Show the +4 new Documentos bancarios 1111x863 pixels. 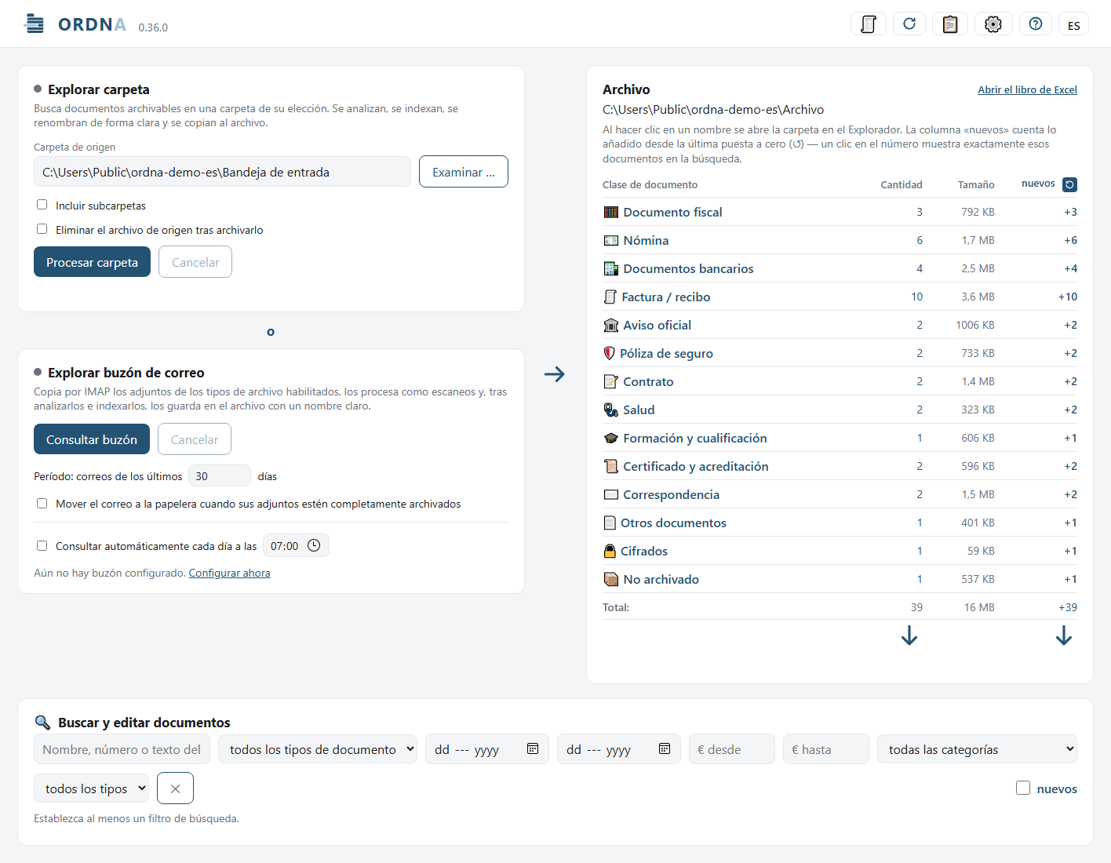coord(1070,268)
